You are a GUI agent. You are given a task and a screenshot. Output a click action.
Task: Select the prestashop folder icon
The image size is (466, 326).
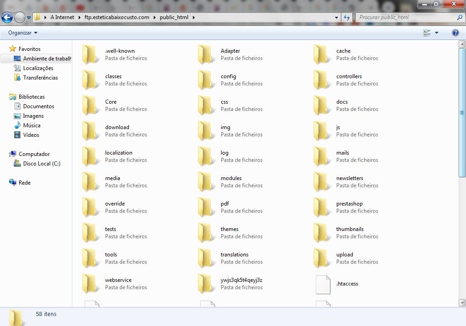(x=322, y=207)
